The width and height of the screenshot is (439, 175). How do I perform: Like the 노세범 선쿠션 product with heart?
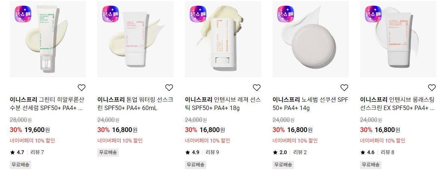click(344, 88)
